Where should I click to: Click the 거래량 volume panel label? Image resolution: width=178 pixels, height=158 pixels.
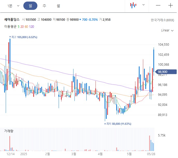click(x=9, y=131)
